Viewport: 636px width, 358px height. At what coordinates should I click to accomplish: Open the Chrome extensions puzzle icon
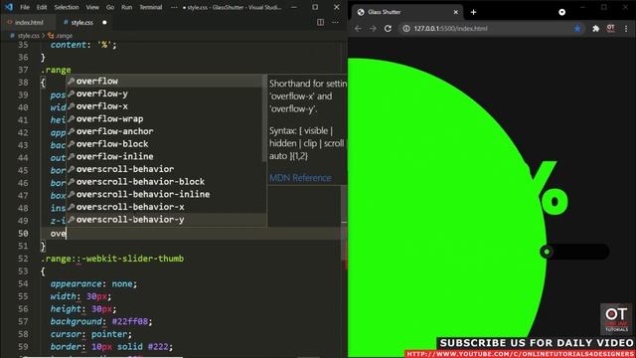pyautogui.click(x=595, y=29)
